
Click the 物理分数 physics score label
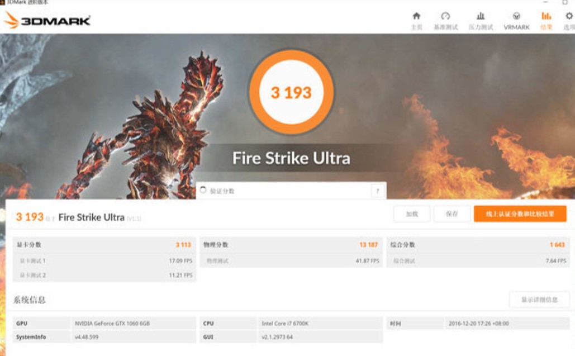[216, 245]
